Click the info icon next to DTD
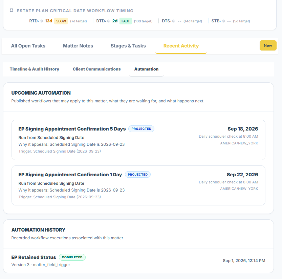The image size is (282, 279). 109,21
